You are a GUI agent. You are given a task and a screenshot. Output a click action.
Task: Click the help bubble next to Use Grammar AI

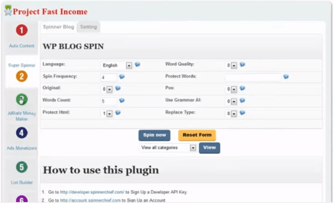click(x=242, y=100)
